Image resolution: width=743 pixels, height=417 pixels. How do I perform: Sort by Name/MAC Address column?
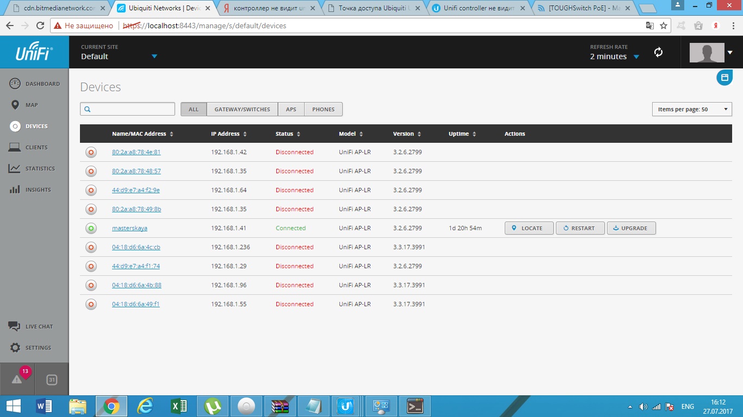point(143,134)
